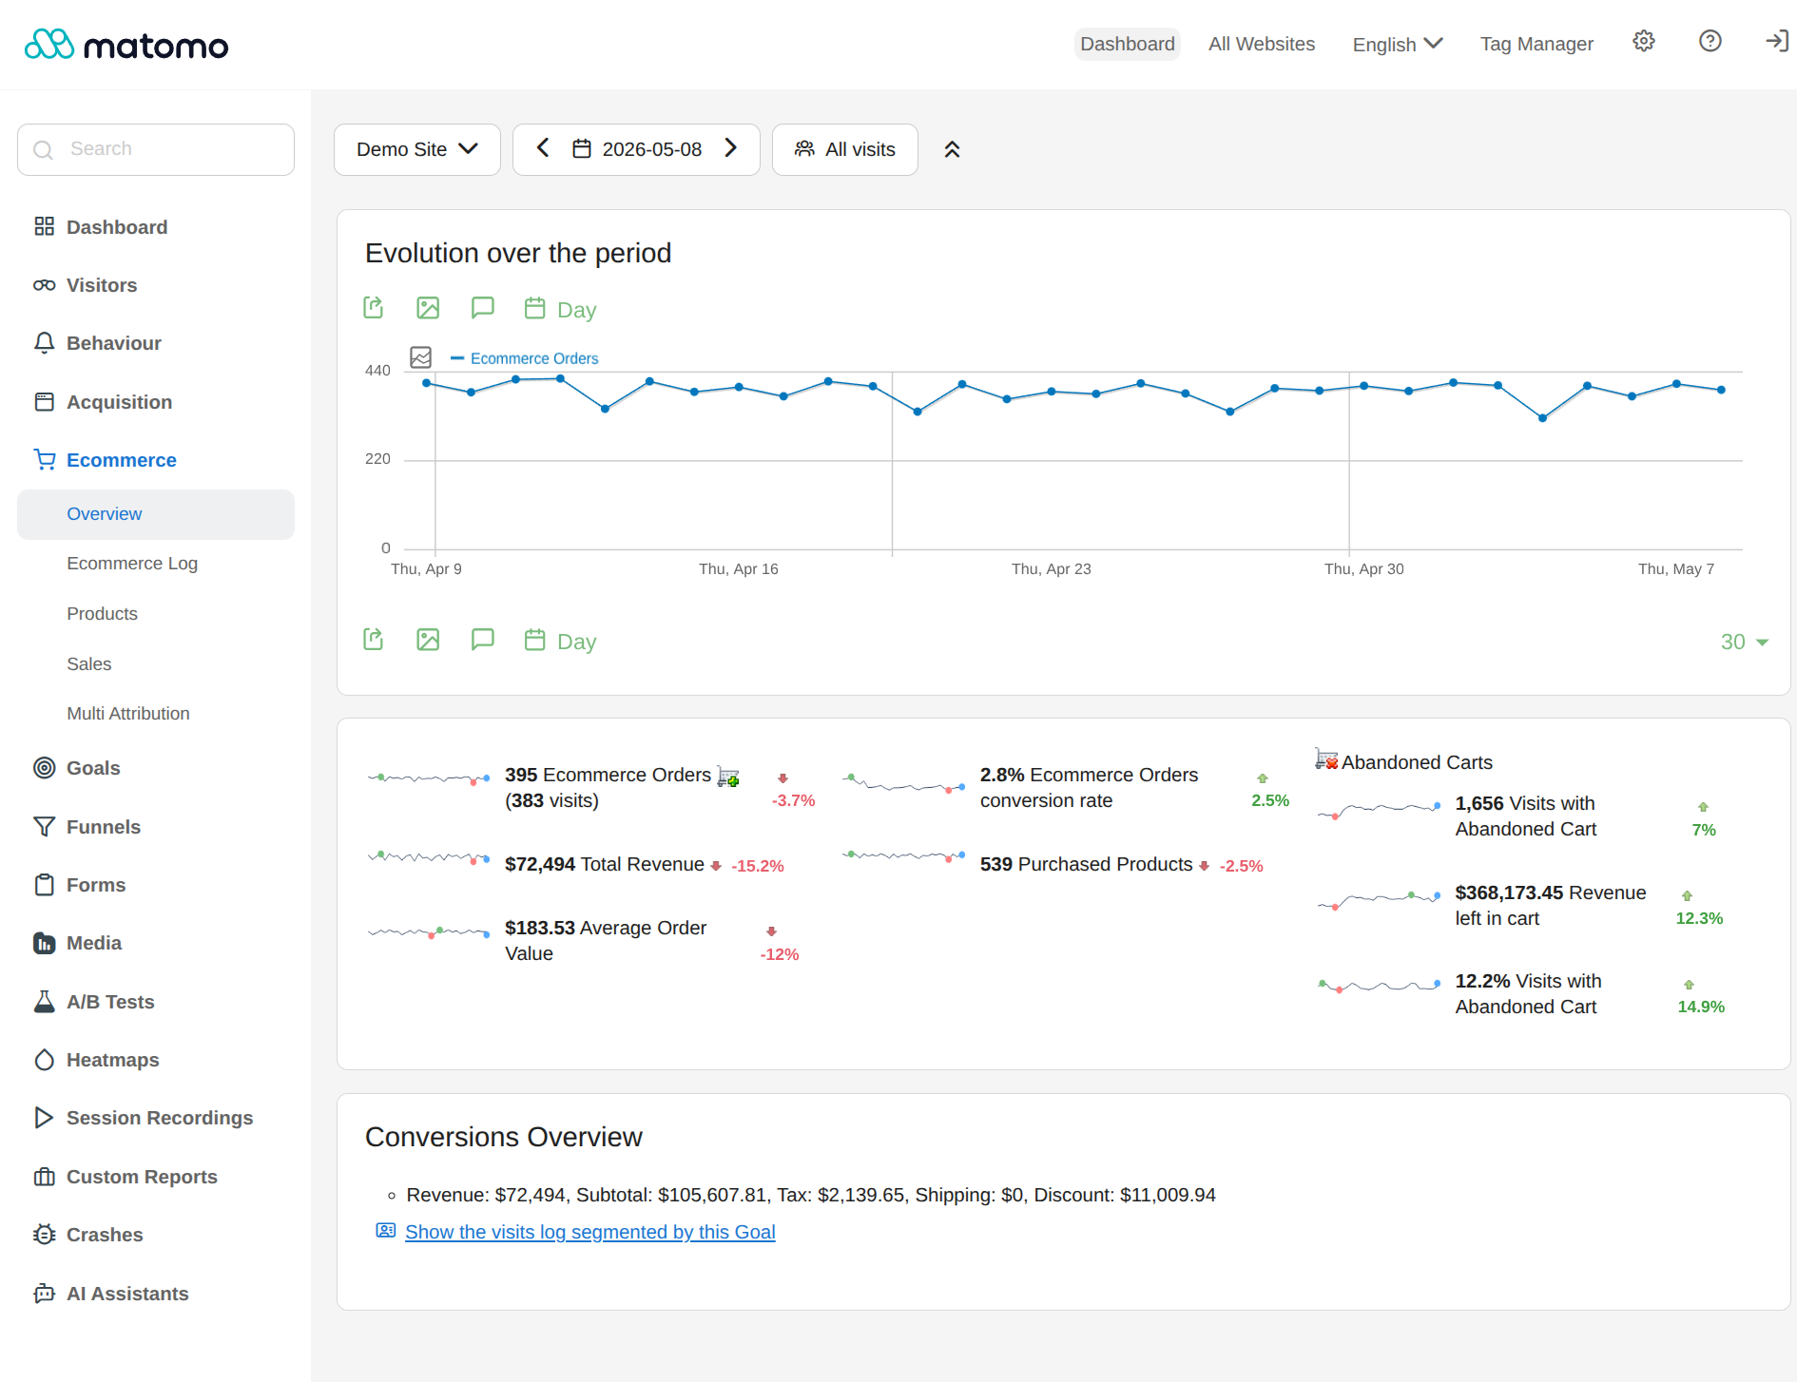The width and height of the screenshot is (1797, 1382).
Task: Click the Purchased Products sparkline
Action: [903, 856]
